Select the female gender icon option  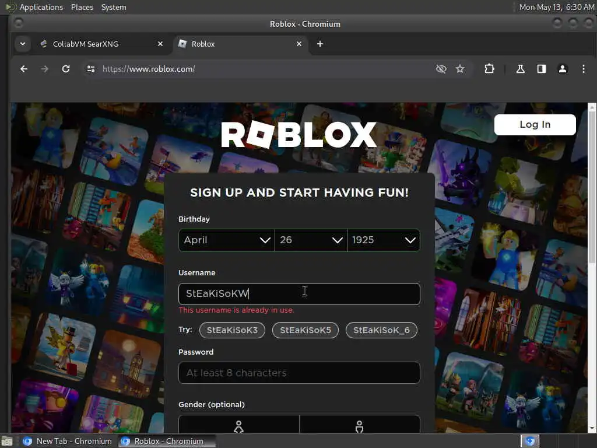[x=238, y=425]
